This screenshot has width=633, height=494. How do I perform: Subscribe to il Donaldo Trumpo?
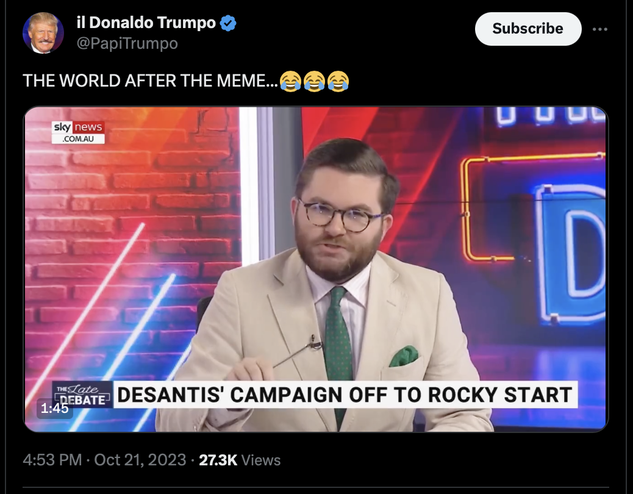pyautogui.click(x=528, y=29)
